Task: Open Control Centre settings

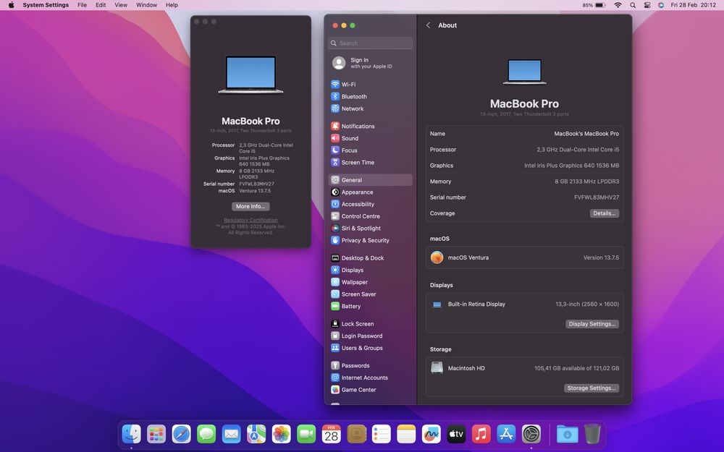Action: 370,216
